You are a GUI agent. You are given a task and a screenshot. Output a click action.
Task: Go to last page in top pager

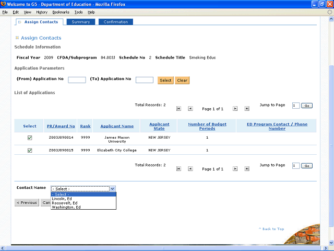pyautogui.click(x=247, y=109)
